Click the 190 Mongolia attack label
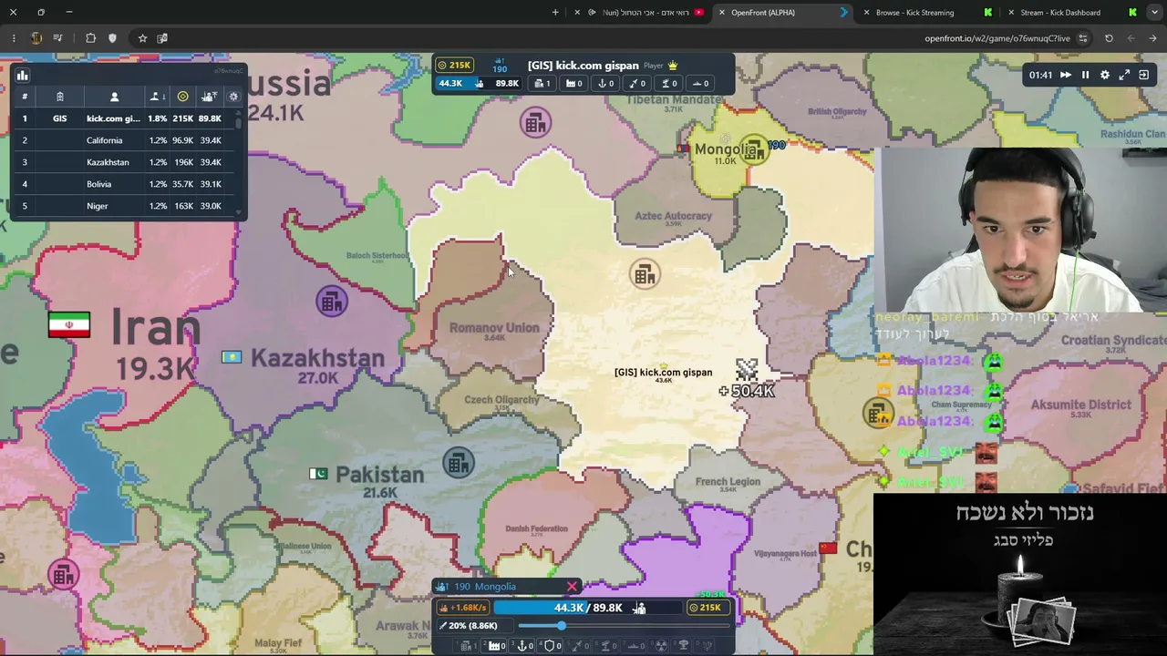Viewport: 1167px width, 656px height. tap(477, 587)
